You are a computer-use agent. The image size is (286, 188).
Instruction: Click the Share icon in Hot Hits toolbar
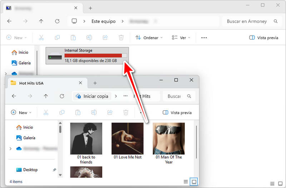110,113
